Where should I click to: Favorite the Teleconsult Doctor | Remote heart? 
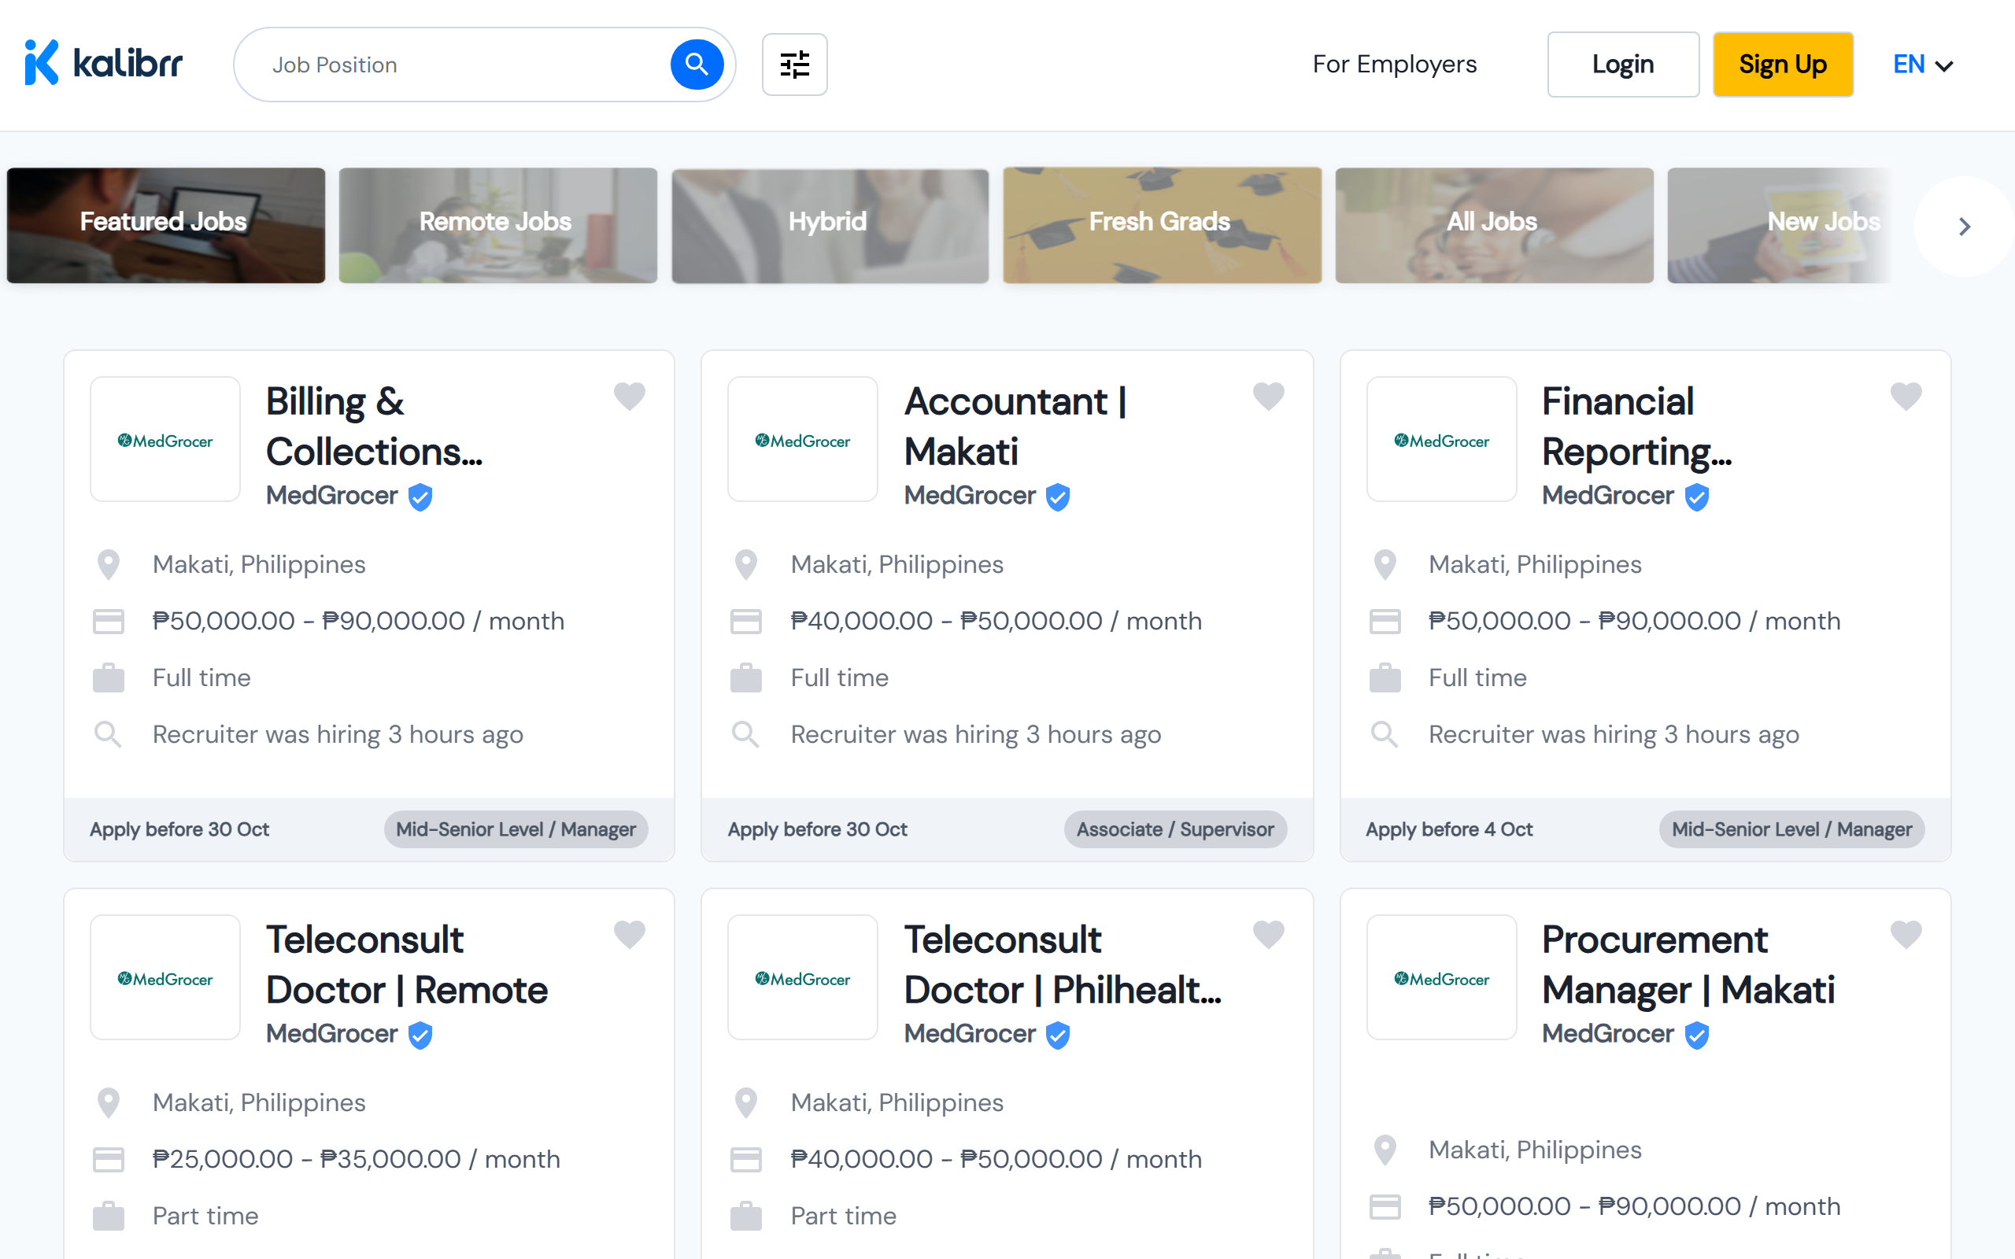pyautogui.click(x=630, y=933)
